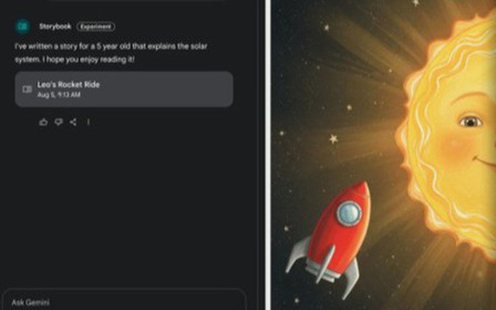Focus the Ask Gemini input field

124,300
